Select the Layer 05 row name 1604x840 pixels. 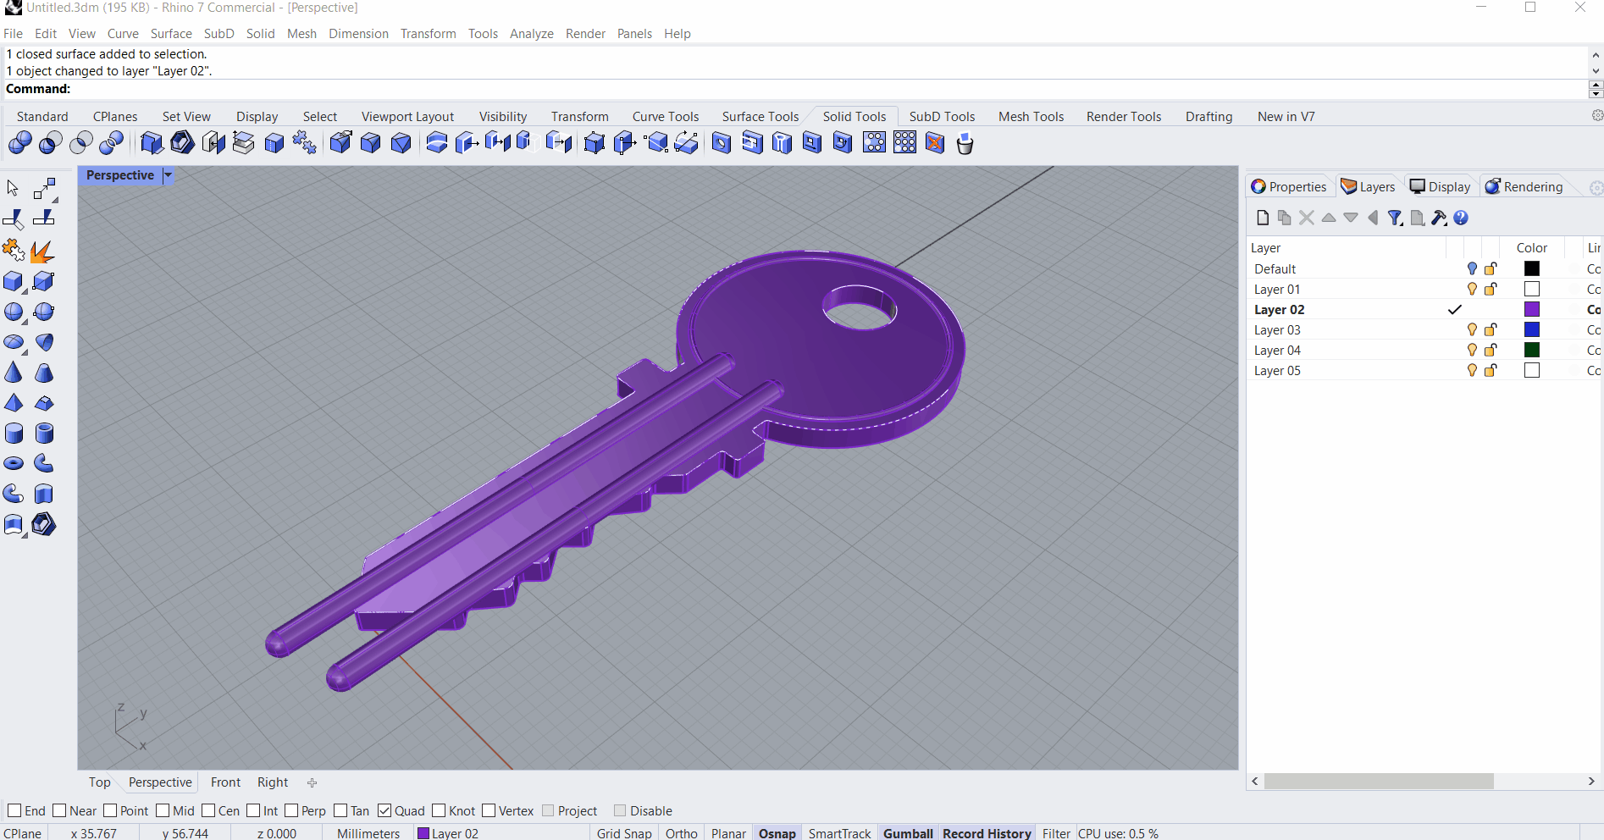(1277, 370)
